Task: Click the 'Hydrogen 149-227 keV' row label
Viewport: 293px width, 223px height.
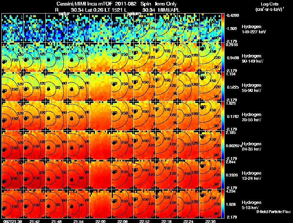Action: (x=253, y=29)
